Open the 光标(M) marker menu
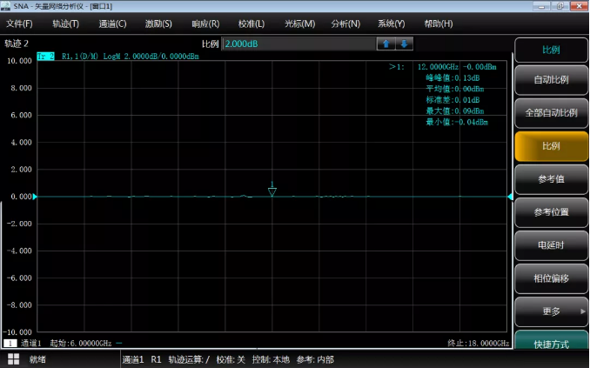The height and width of the screenshot is (368, 590). 299,23
